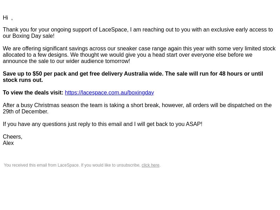Viewport: 280px width, 210px height.
Task: Click the words 'Boxing Day sale!'
Action: (x=33, y=36)
